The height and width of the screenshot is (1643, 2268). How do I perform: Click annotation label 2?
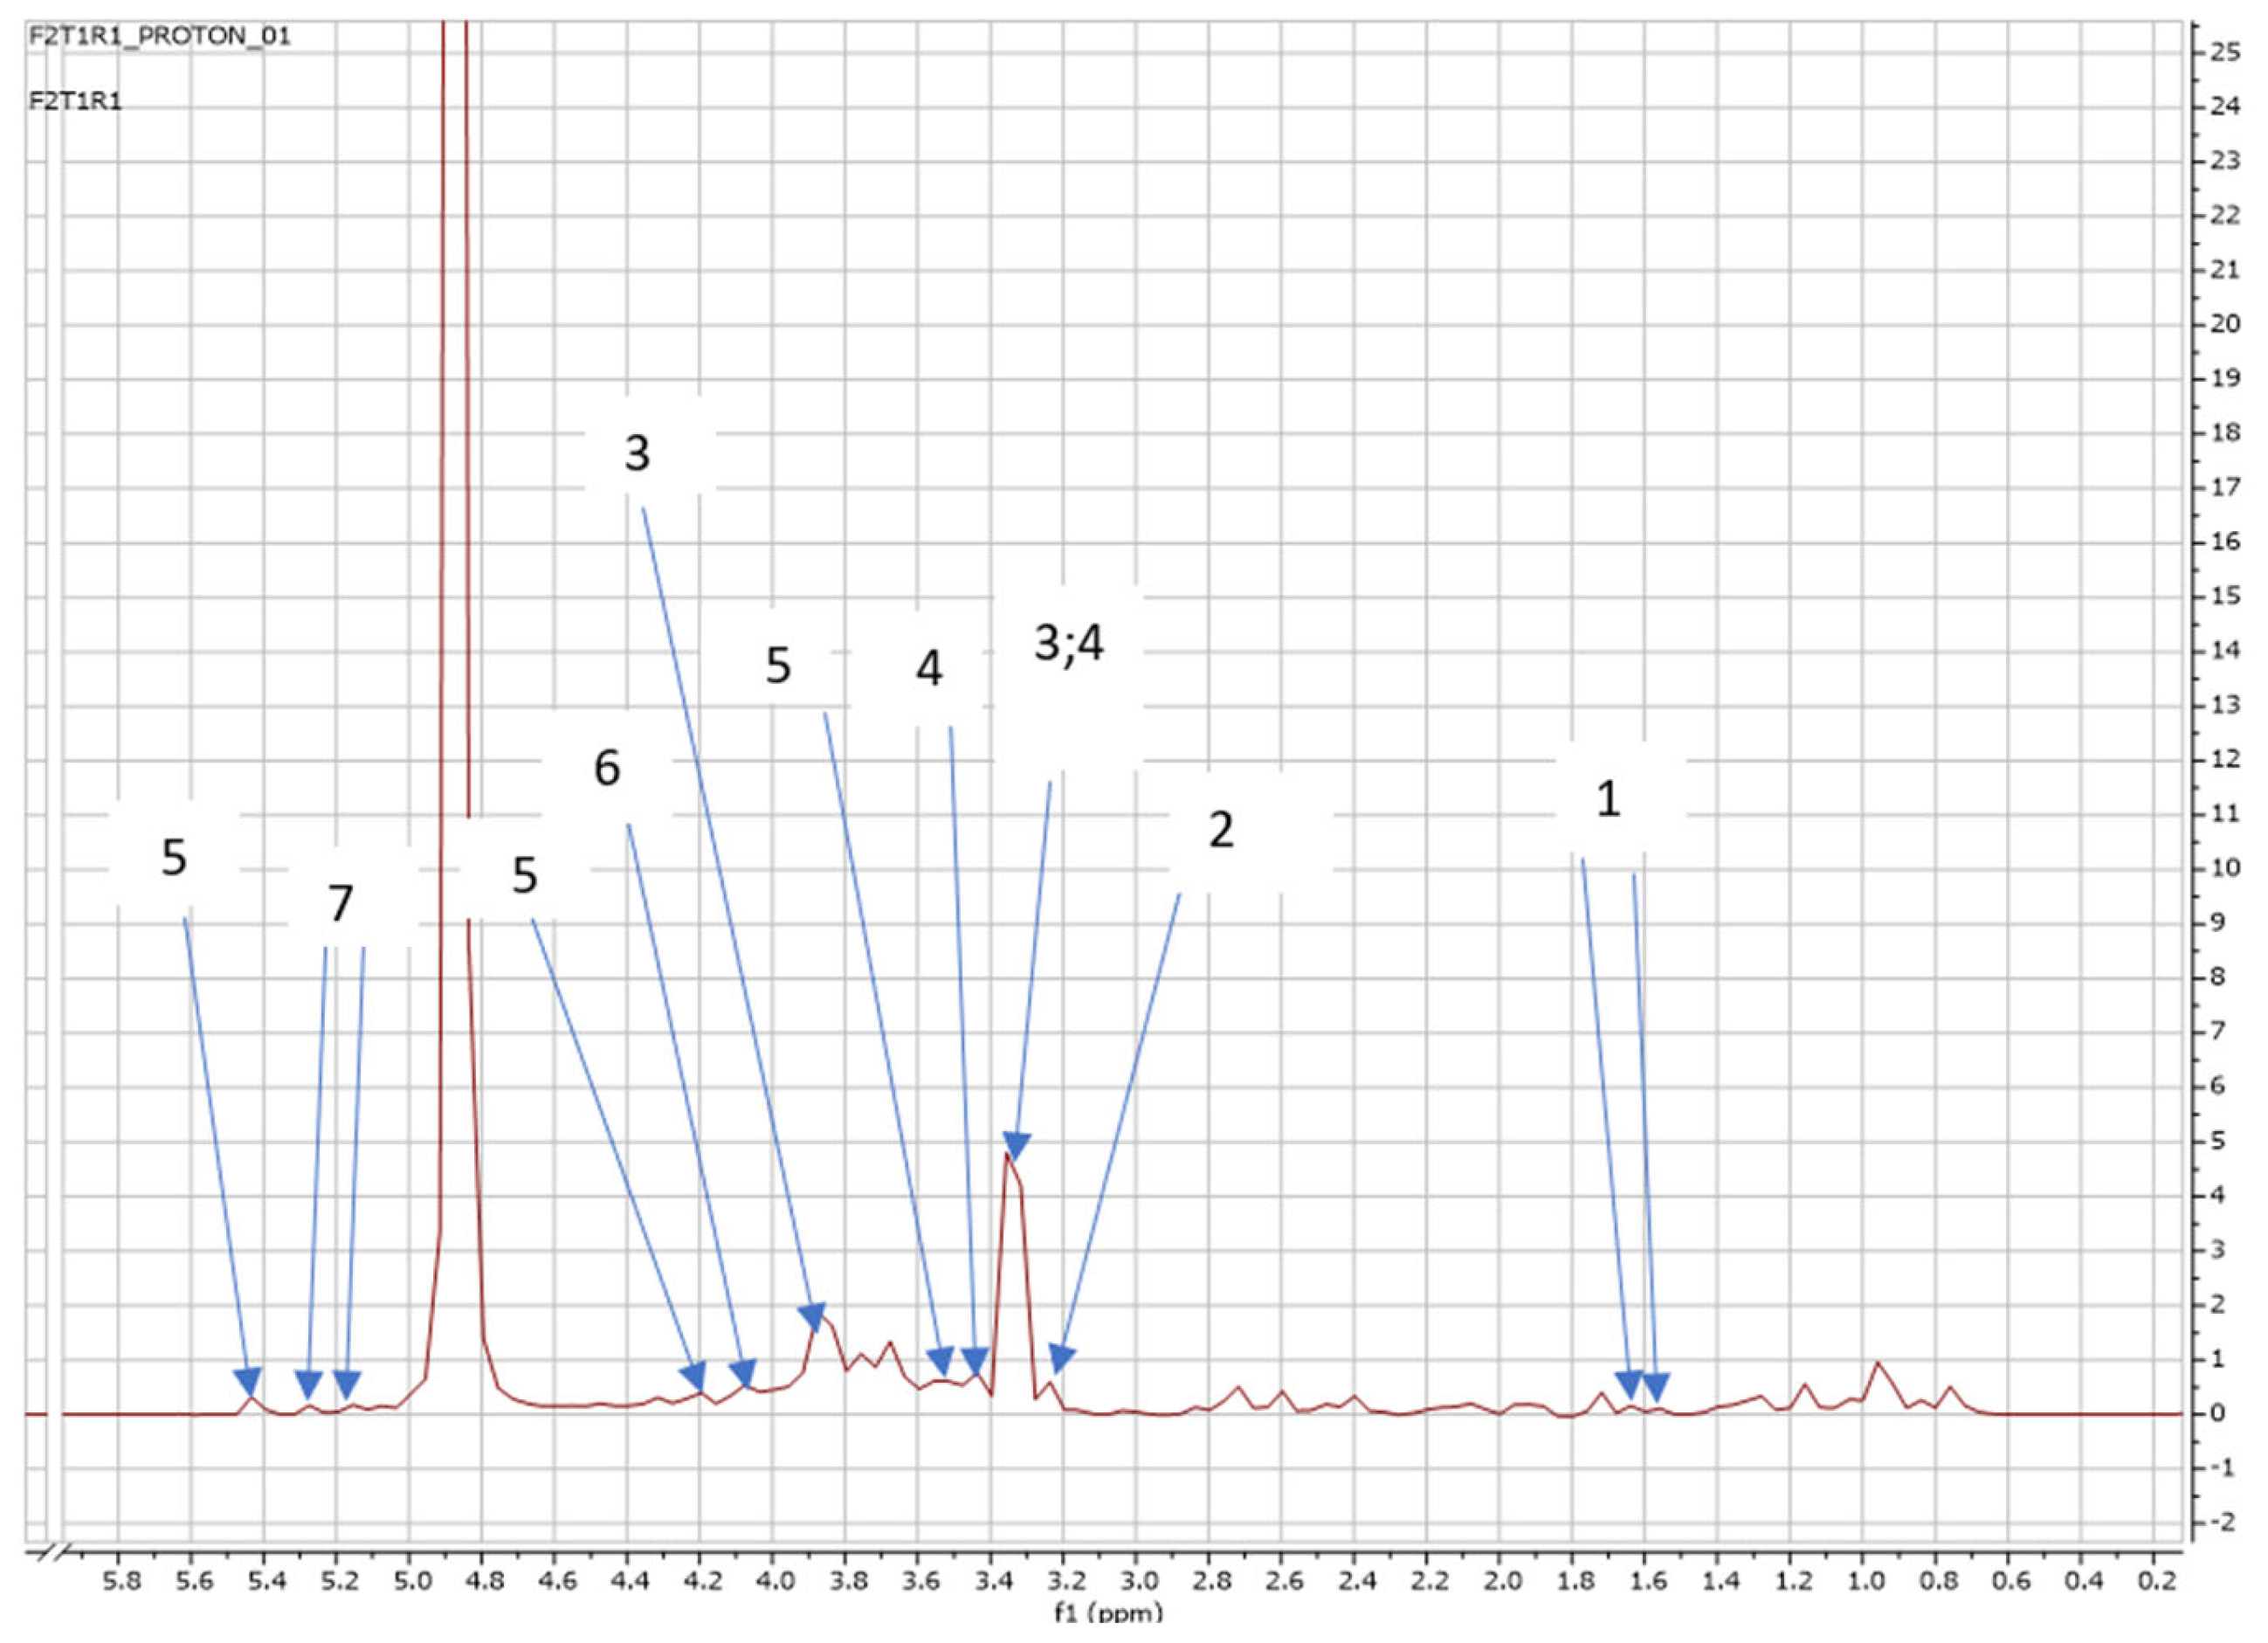[1221, 830]
